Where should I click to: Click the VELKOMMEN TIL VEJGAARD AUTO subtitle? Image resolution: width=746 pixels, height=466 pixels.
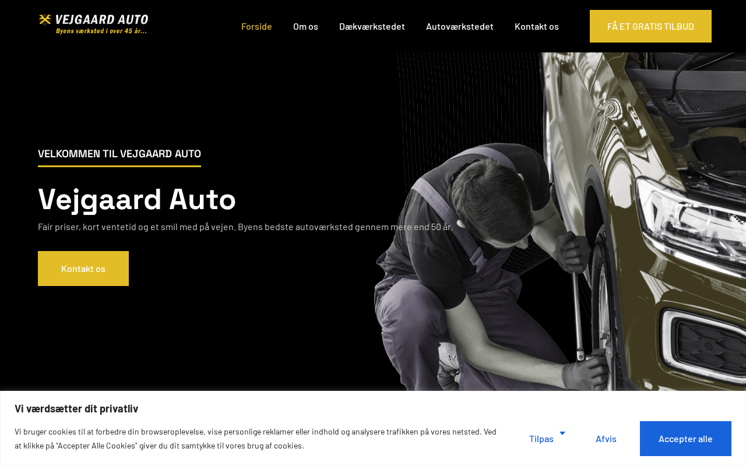119,154
